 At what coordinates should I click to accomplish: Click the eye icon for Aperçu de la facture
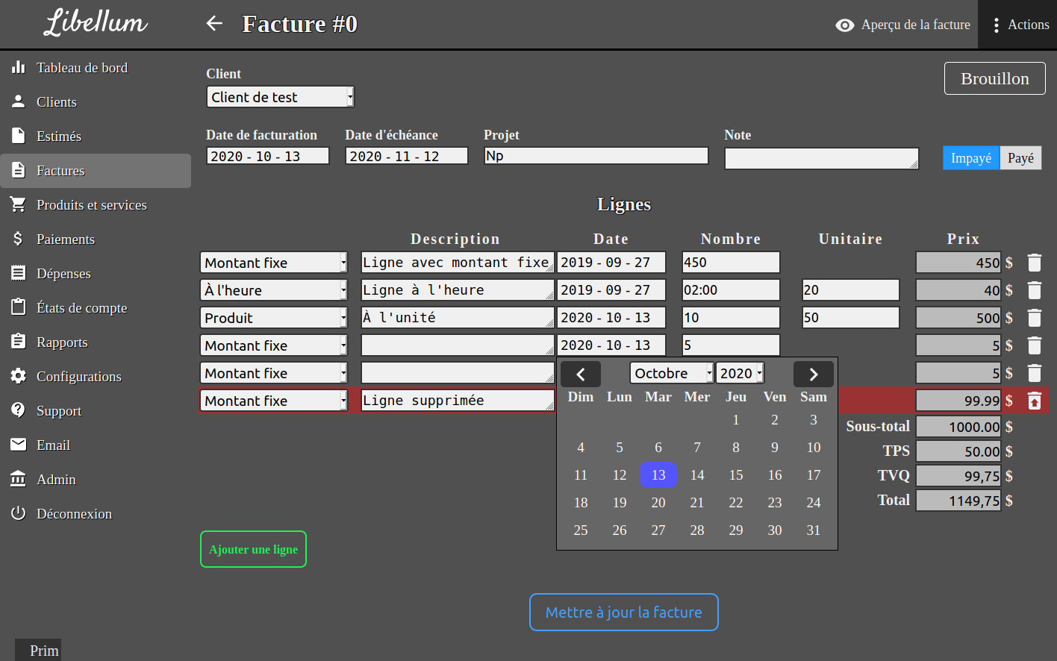pyautogui.click(x=844, y=25)
